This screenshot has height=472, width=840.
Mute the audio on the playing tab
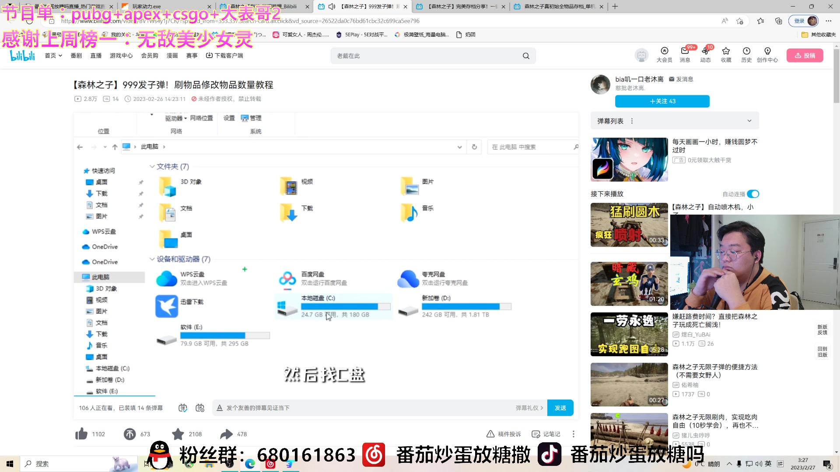tap(332, 7)
